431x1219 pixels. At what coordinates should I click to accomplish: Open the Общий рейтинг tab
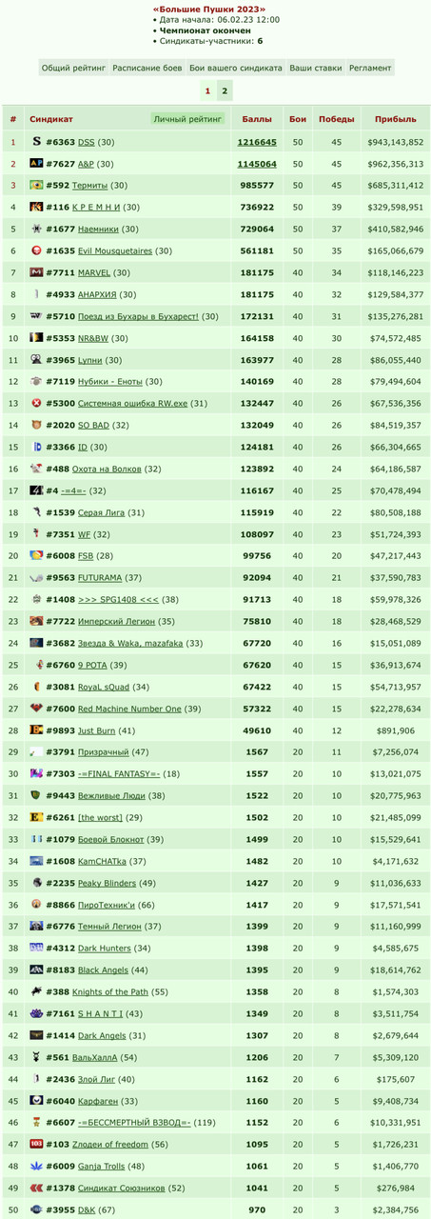pyautogui.click(x=74, y=69)
